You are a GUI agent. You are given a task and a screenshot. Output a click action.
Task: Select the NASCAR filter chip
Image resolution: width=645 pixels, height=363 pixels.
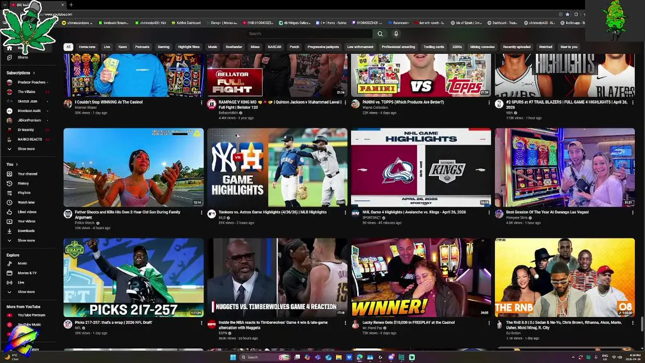coord(275,47)
